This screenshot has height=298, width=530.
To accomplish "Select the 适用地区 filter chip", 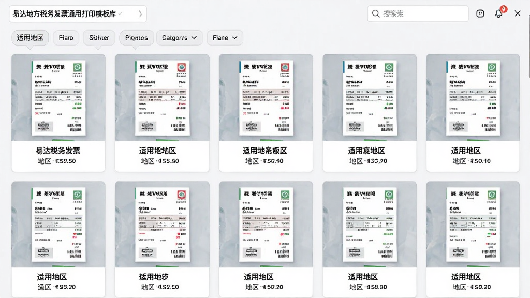I will click(30, 37).
